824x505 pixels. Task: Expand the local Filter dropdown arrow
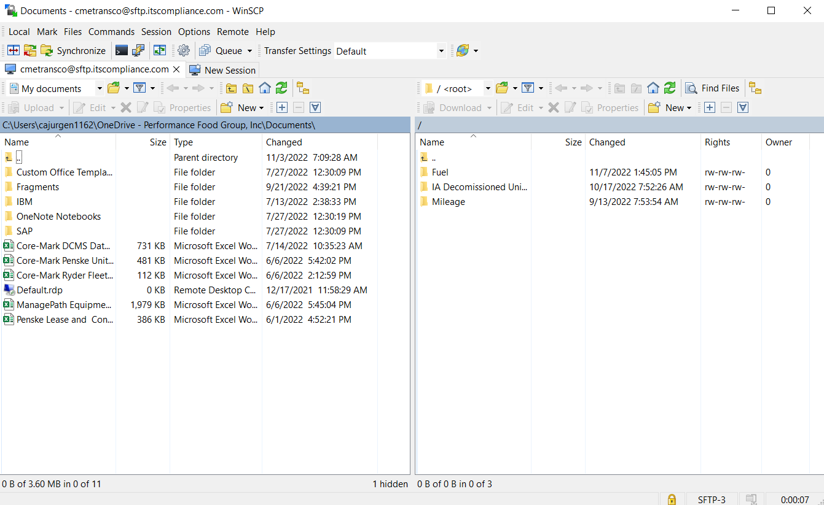(152, 88)
